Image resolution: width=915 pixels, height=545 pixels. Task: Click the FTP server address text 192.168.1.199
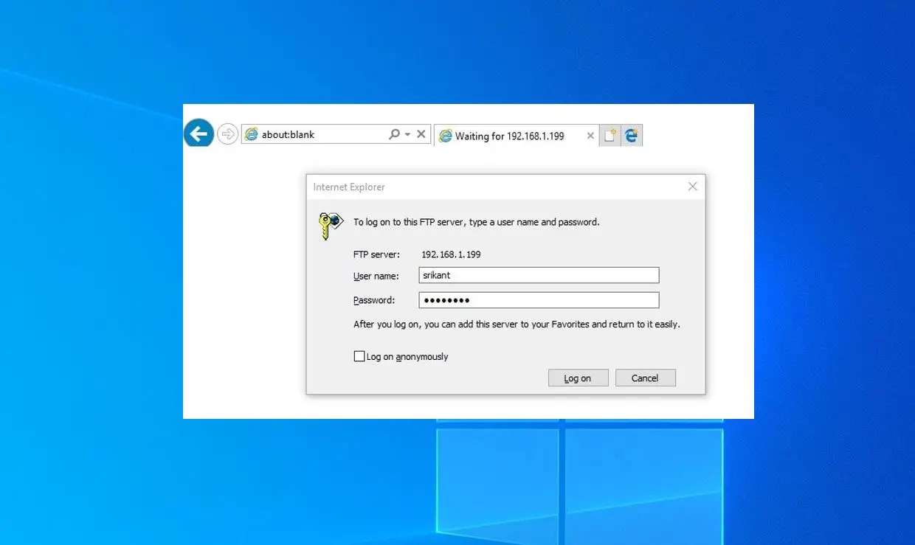click(x=450, y=254)
